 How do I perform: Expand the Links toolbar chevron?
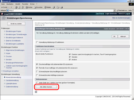(133, 10)
